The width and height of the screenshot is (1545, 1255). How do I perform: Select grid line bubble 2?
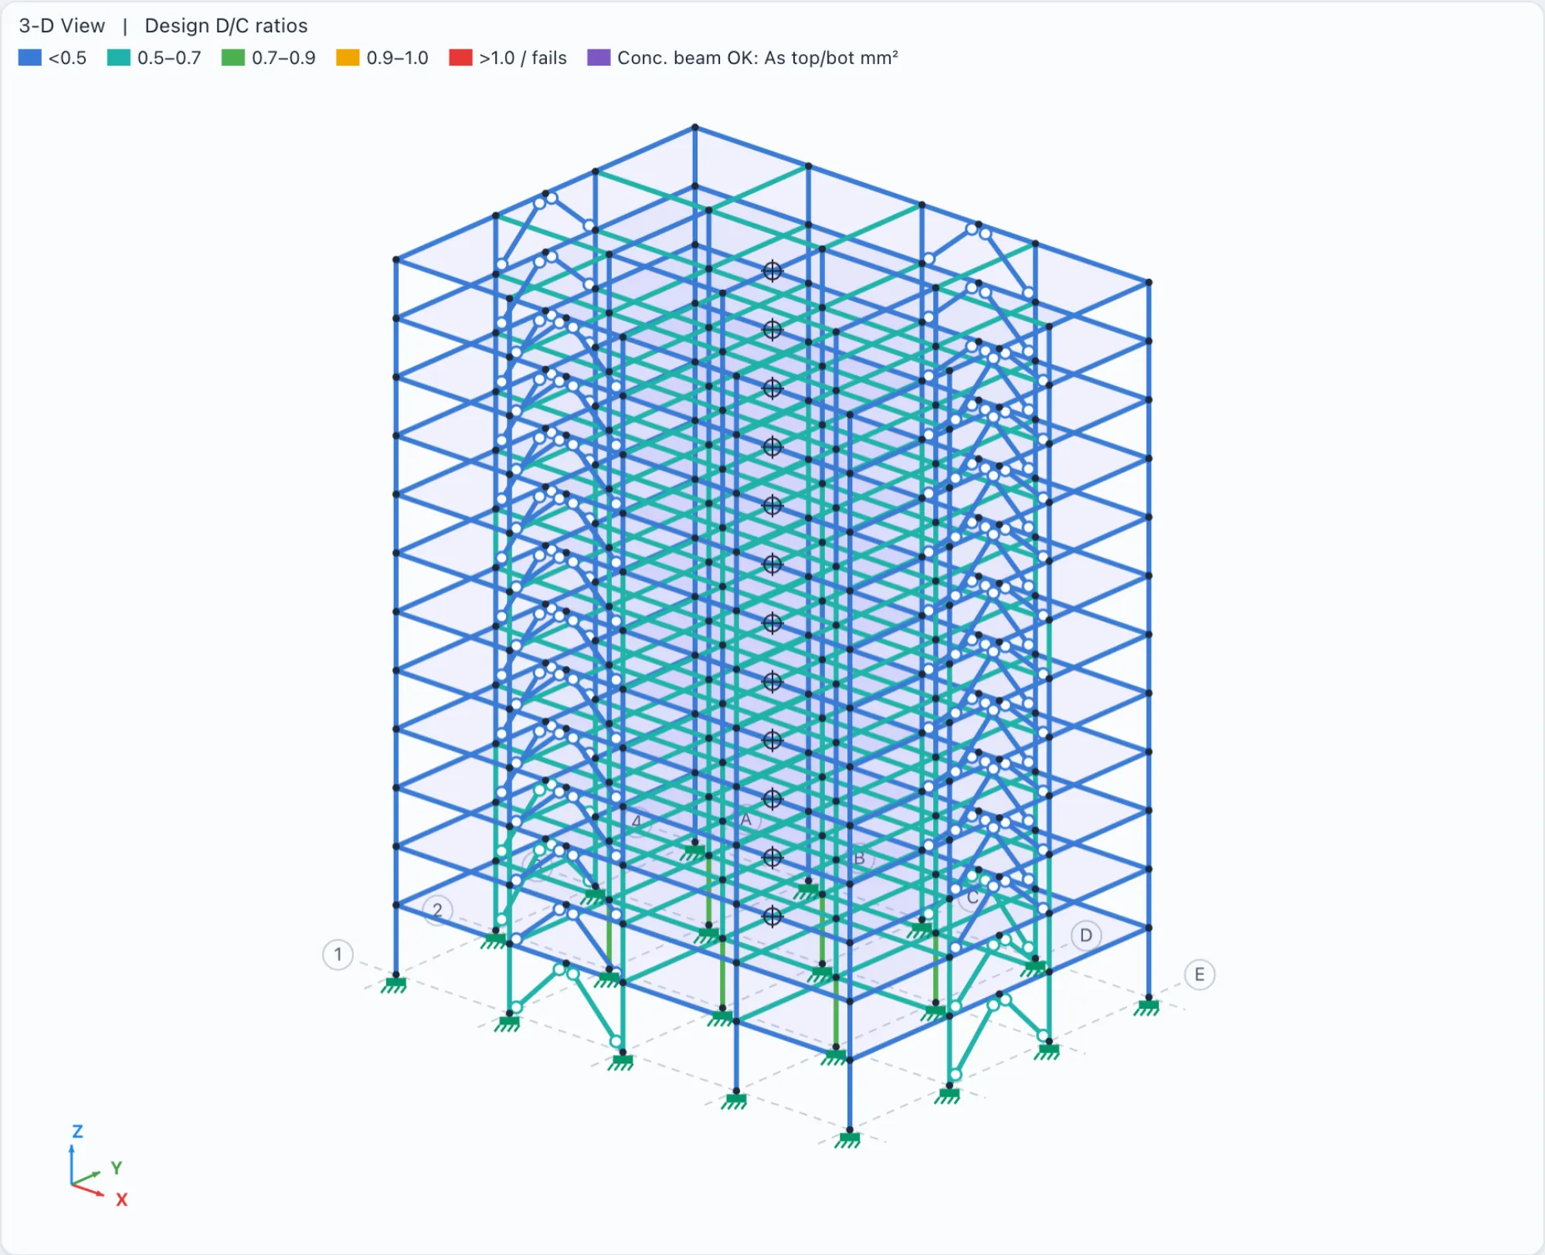click(437, 910)
